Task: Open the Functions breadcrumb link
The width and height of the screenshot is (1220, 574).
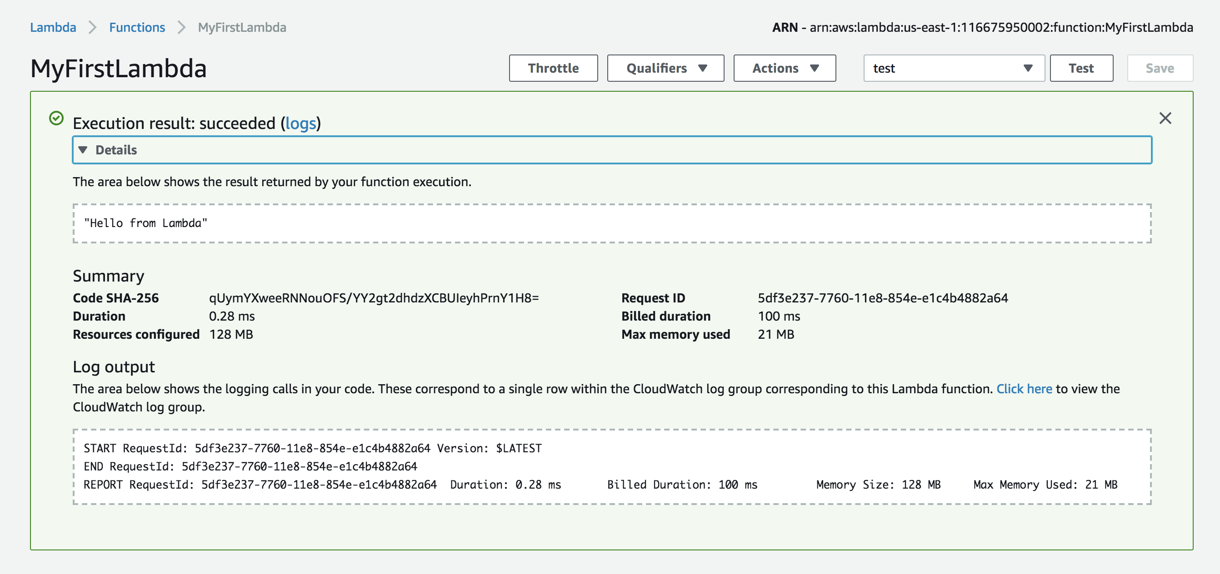Action: [x=137, y=27]
